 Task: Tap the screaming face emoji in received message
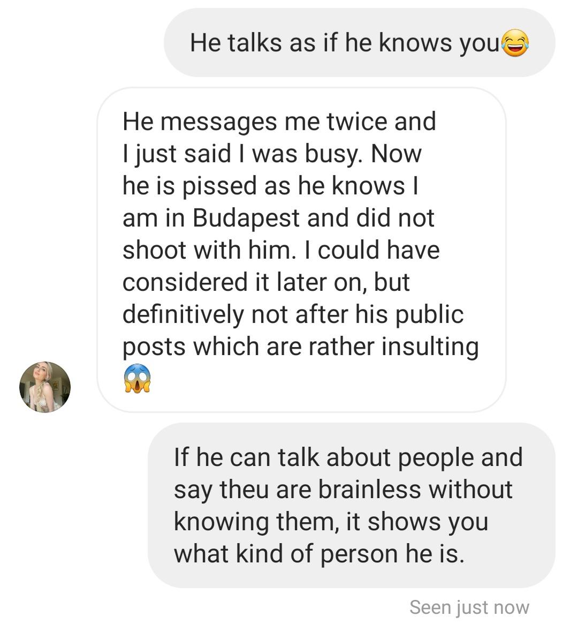pyautogui.click(x=137, y=378)
